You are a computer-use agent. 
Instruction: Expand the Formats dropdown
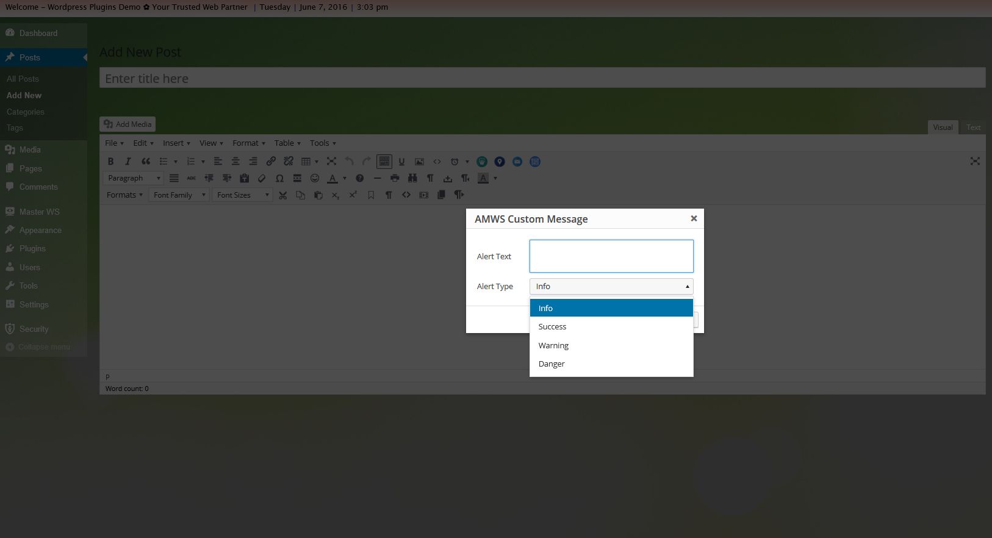[x=124, y=195]
